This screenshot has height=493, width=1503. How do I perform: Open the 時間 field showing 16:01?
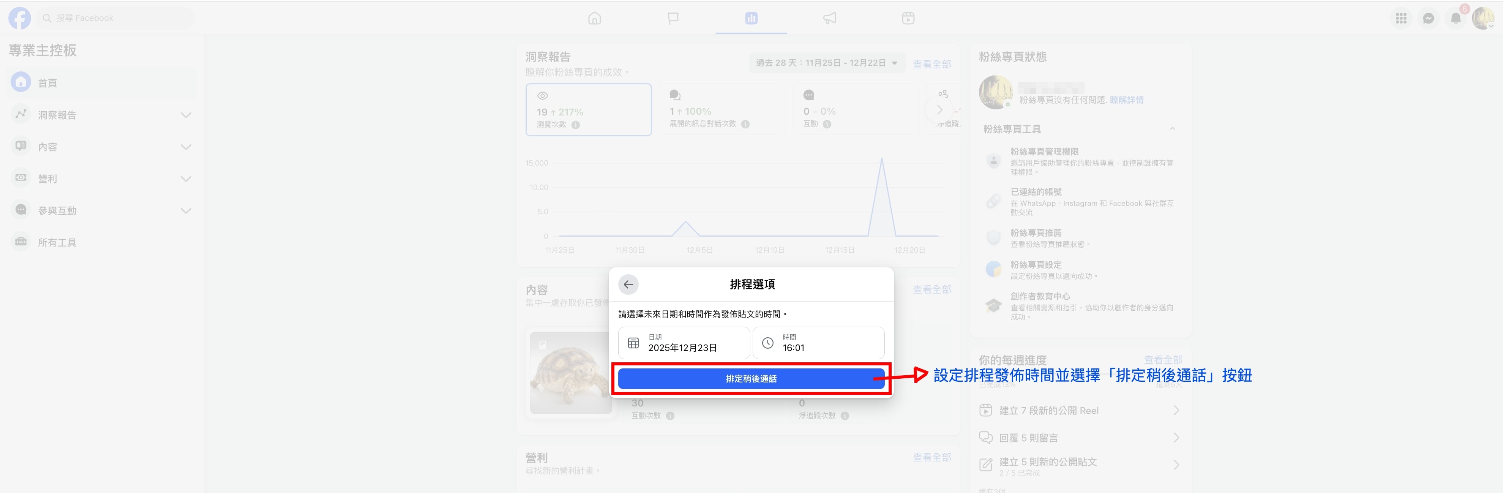819,343
